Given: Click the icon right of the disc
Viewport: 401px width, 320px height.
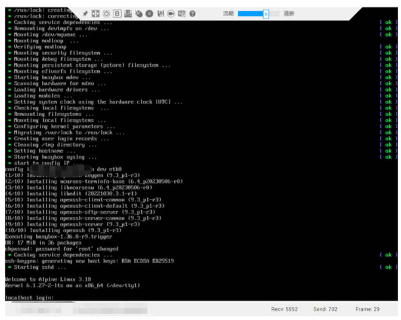Looking at the screenshot, I should [x=160, y=13].
